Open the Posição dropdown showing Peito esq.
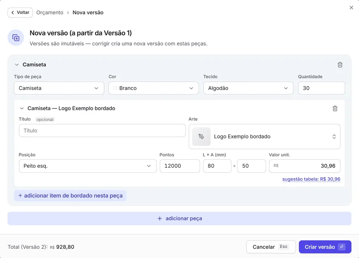The image size is (359, 258). click(88, 166)
